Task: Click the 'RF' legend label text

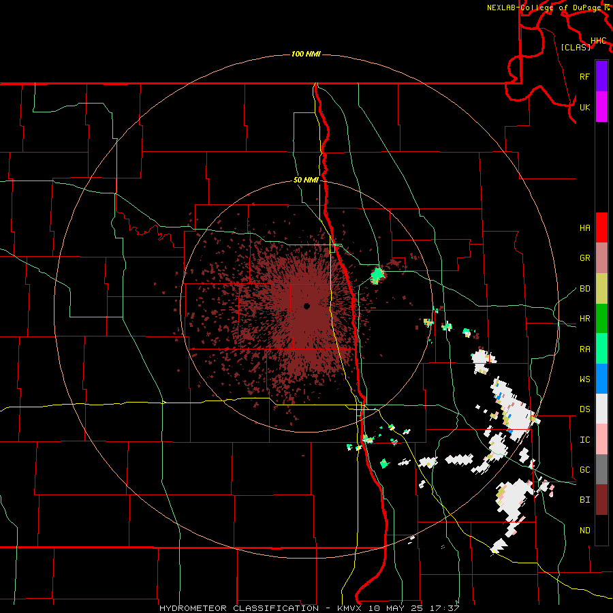Action: 585,76
